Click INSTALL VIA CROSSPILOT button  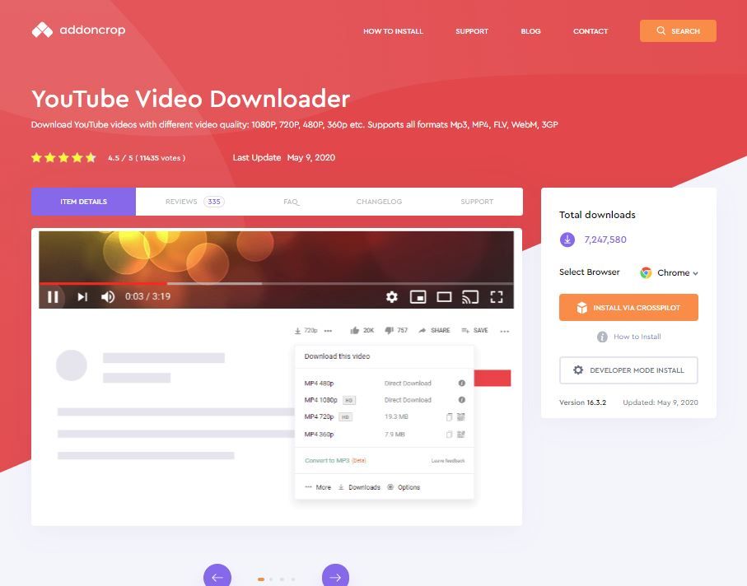pyautogui.click(x=628, y=308)
